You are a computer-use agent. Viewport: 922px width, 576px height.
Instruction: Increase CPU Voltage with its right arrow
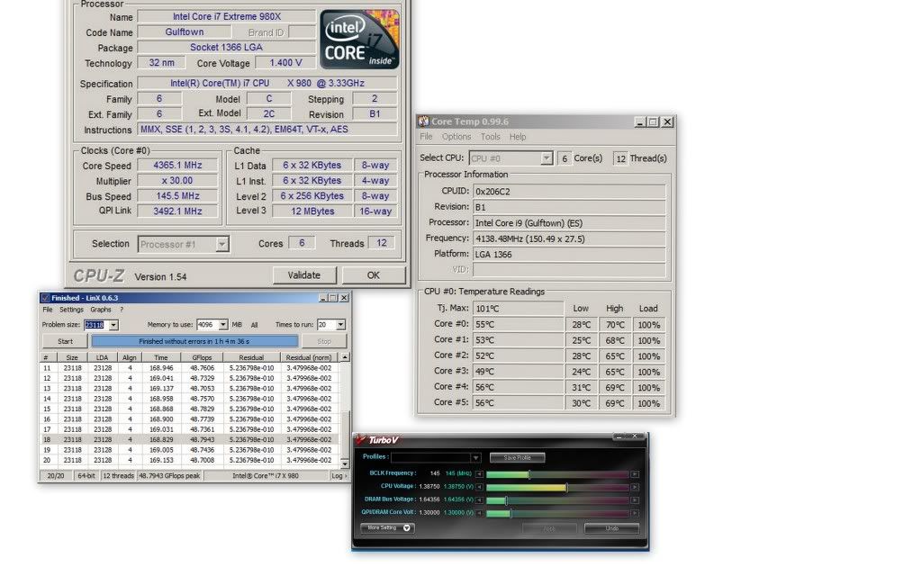(635, 487)
